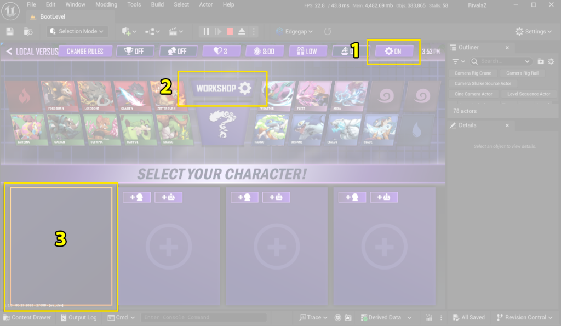Add a CPU bot to slot four
This screenshot has width=561, height=326.
[383, 197]
